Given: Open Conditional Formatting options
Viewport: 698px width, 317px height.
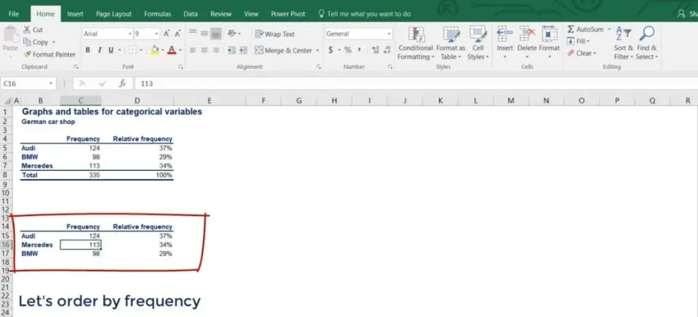Looking at the screenshot, I should [x=415, y=43].
